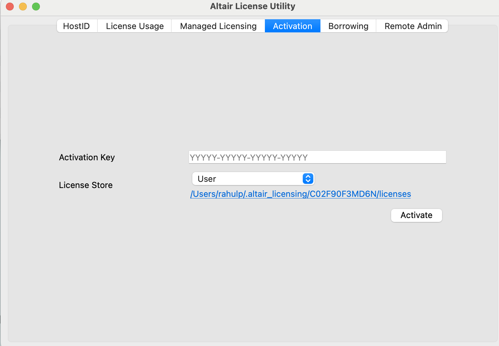The height and width of the screenshot is (346, 499).
Task: Click the yellow minimize window control
Action: pyautogui.click(x=23, y=6)
